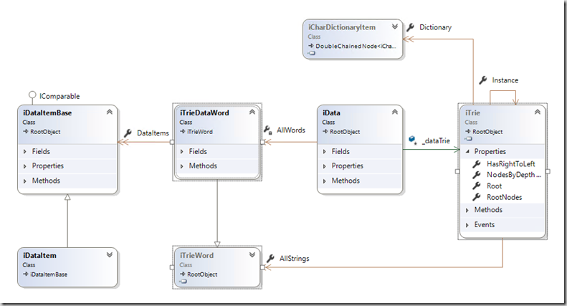Click the AllStrings association label
The image size is (567, 306).
[295, 259]
